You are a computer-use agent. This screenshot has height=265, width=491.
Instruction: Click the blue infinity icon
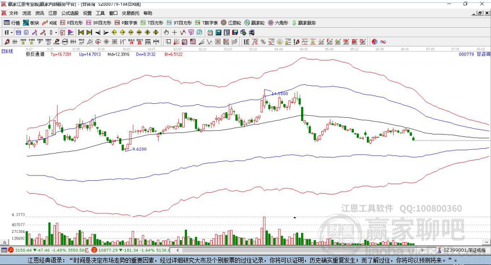(x=383, y=42)
